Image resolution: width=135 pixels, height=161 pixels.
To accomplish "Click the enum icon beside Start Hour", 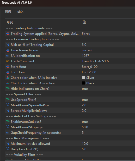I will (x=8, y=67).
